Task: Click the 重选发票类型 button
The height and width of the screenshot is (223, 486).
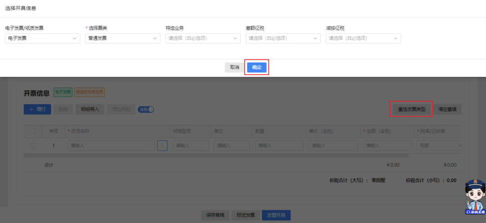Action: 412,109
